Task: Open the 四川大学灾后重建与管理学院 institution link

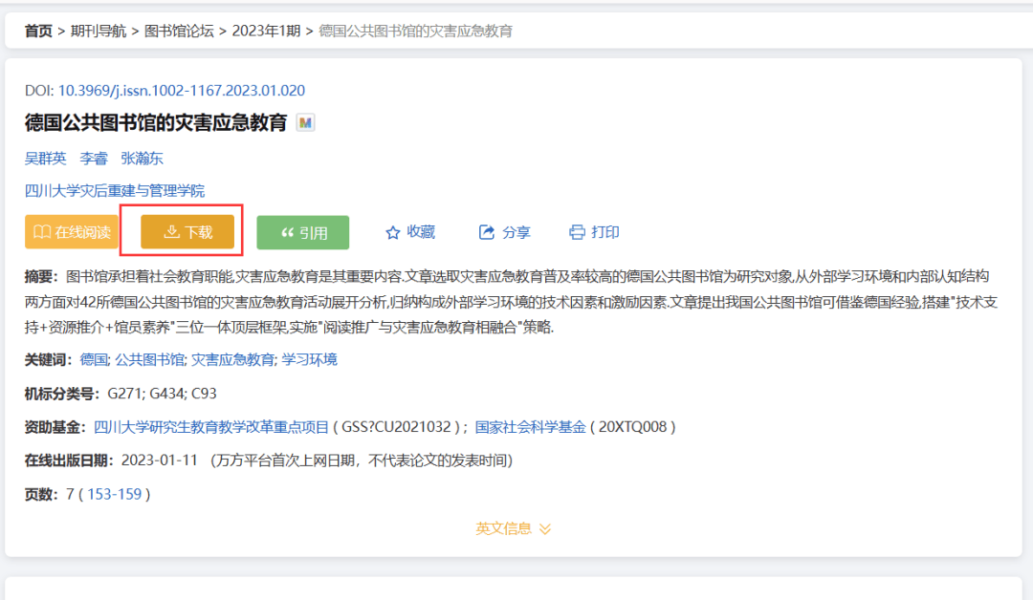Action: (x=115, y=189)
